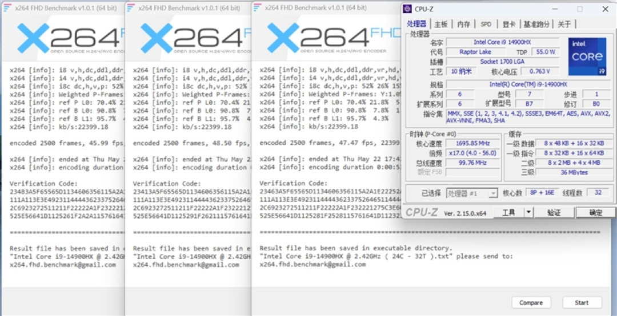Click the line 'encoded 2500 frames, 45.99 fps'

tap(66, 143)
